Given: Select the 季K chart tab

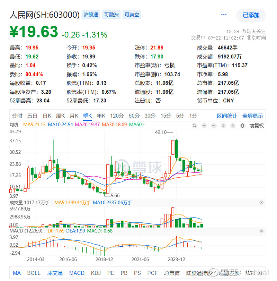Looking at the screenshot, I should [x=88, y=116].
